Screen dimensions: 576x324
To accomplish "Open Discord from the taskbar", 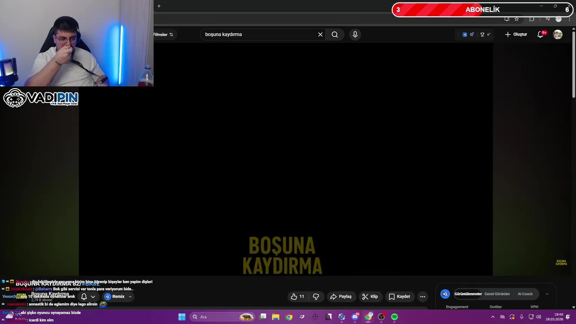I will pos(355,317).
